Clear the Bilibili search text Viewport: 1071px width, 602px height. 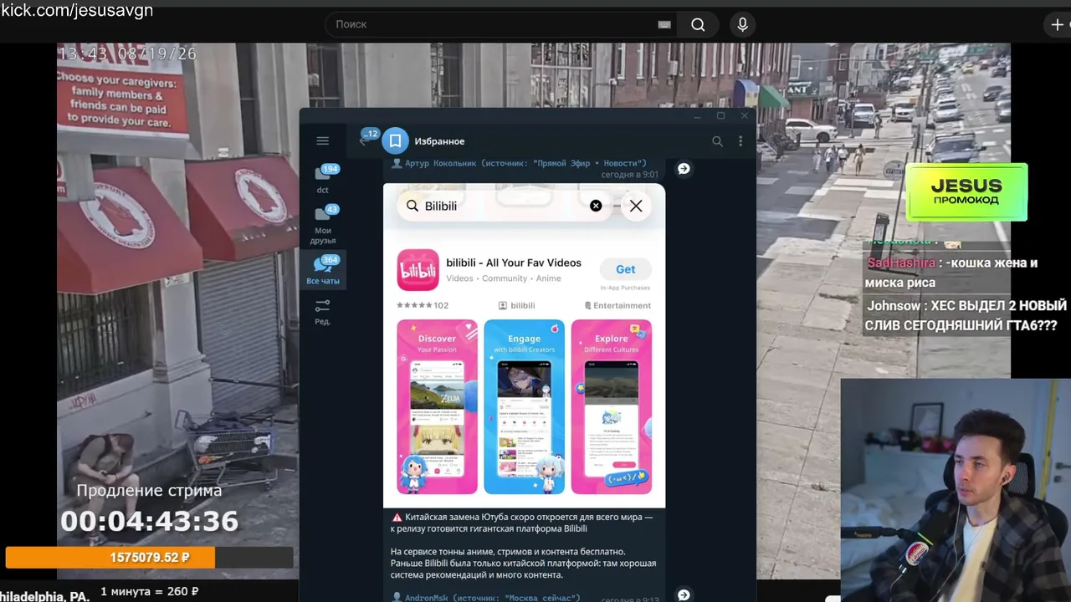coord(596,206)
